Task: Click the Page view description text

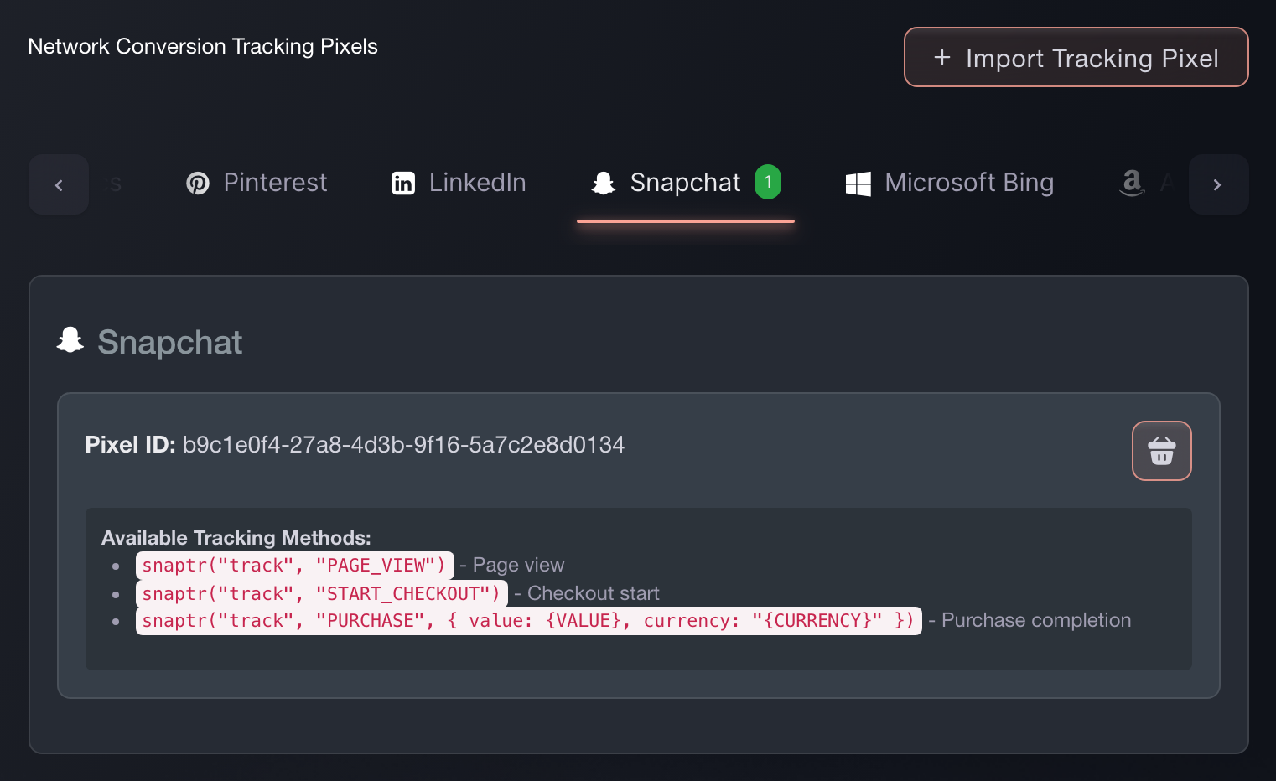Action: [518, 565]
